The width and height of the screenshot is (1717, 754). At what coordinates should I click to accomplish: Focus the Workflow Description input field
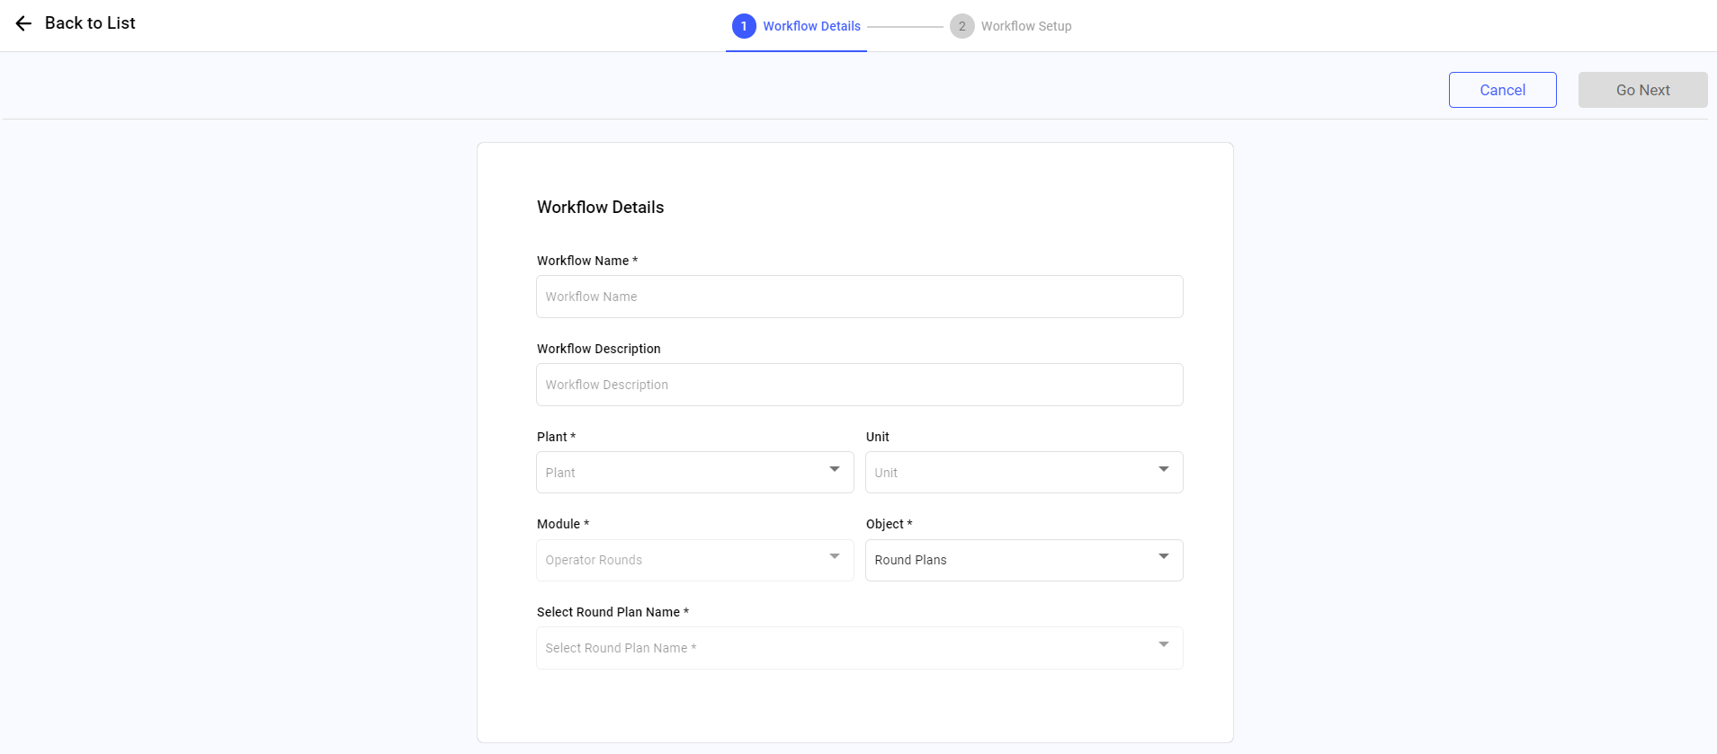[x=859, y=385]
